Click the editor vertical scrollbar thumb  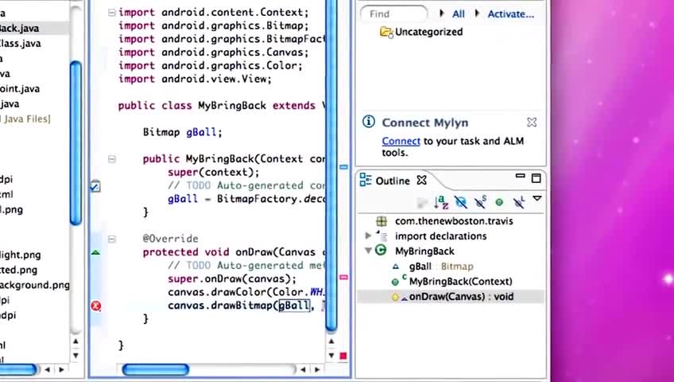pos(331,166)
